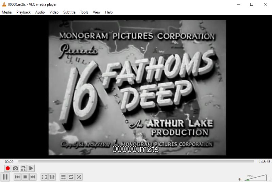This screenshot has height=182, width=272.
Task: Toggle the A-B loop button
Action: click(23, 168)
